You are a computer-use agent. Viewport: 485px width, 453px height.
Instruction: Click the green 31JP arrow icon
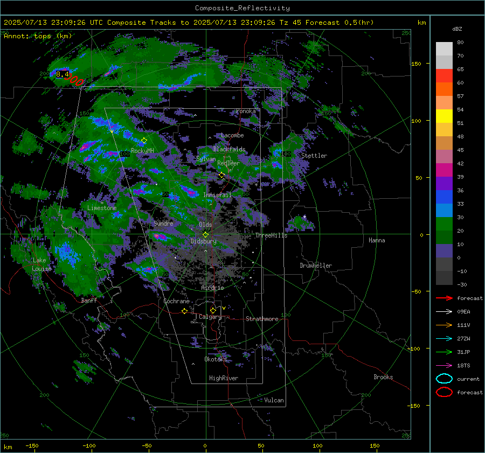(x=444, y=352)
